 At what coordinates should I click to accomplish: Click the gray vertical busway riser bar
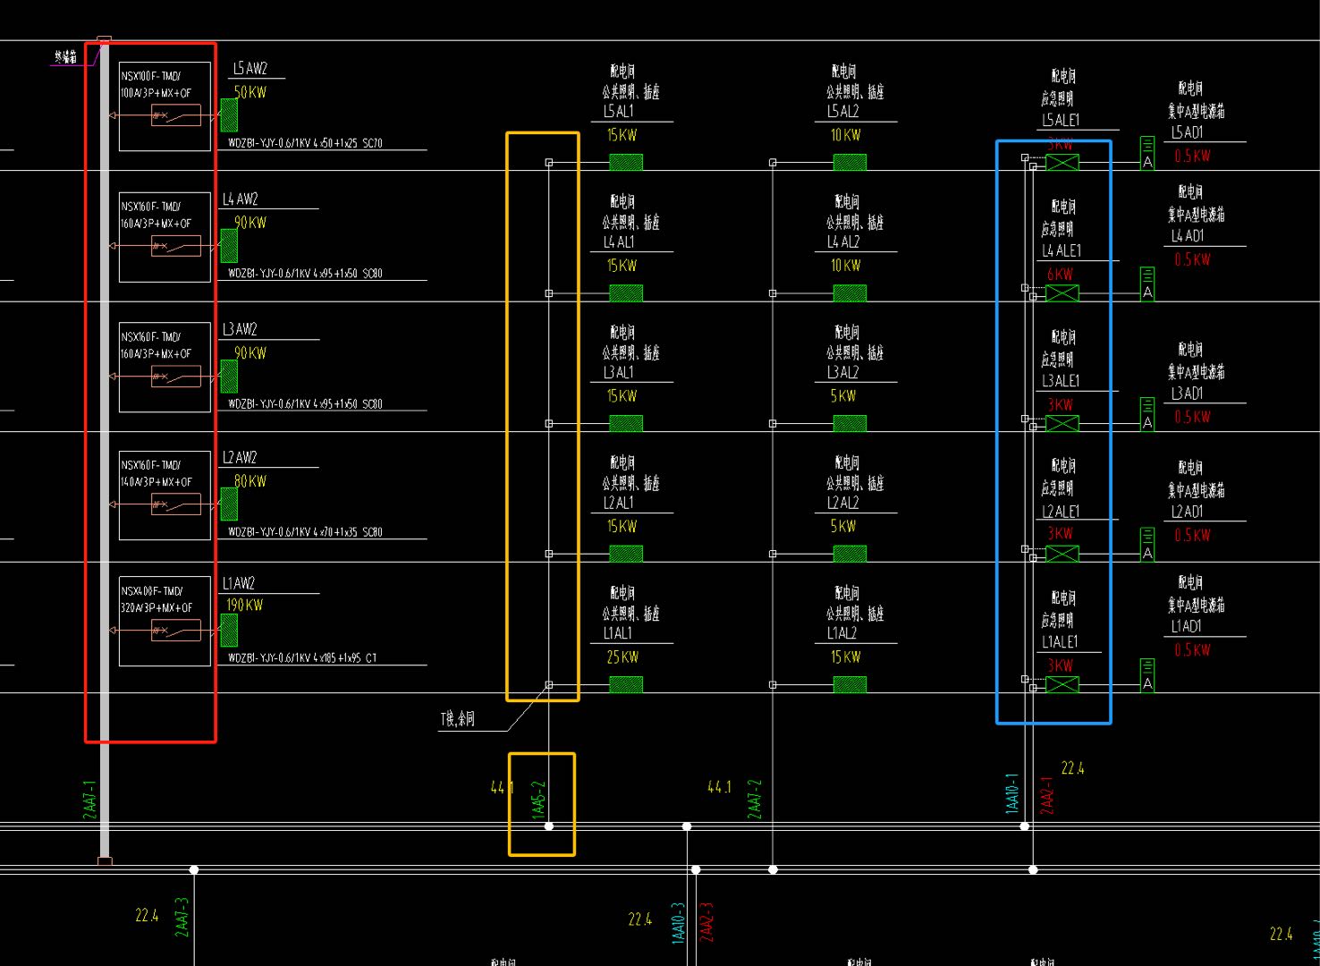coord(105,452)
